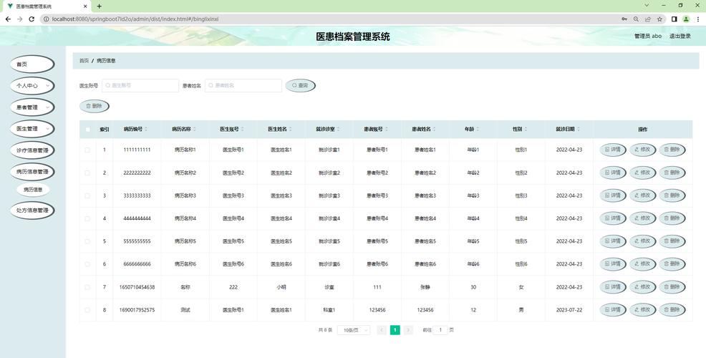
Task: Tick the checkbox for row 5555555555
Action: pyautogui.click(x=87, y=241)
